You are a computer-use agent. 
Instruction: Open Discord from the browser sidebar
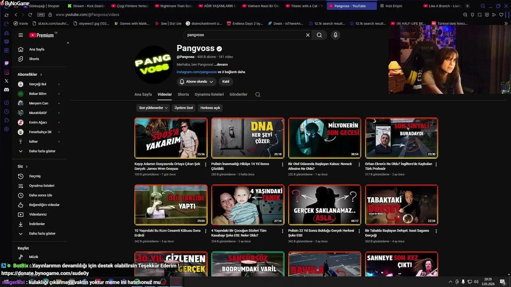(x=6, y=90)
